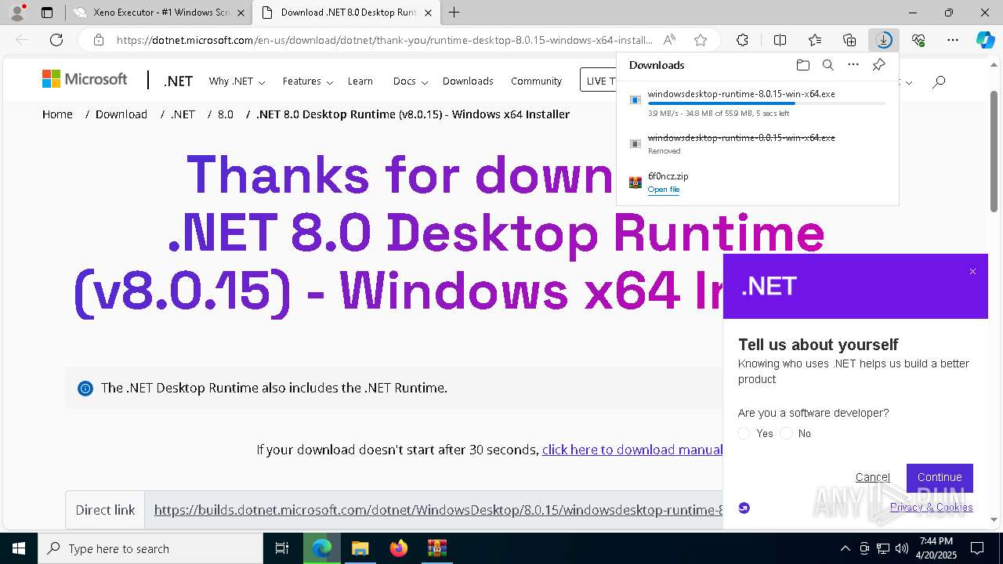Screen dimensions: 1003x564
Task: Open downloads folder icon
Action: pos(802,65)
